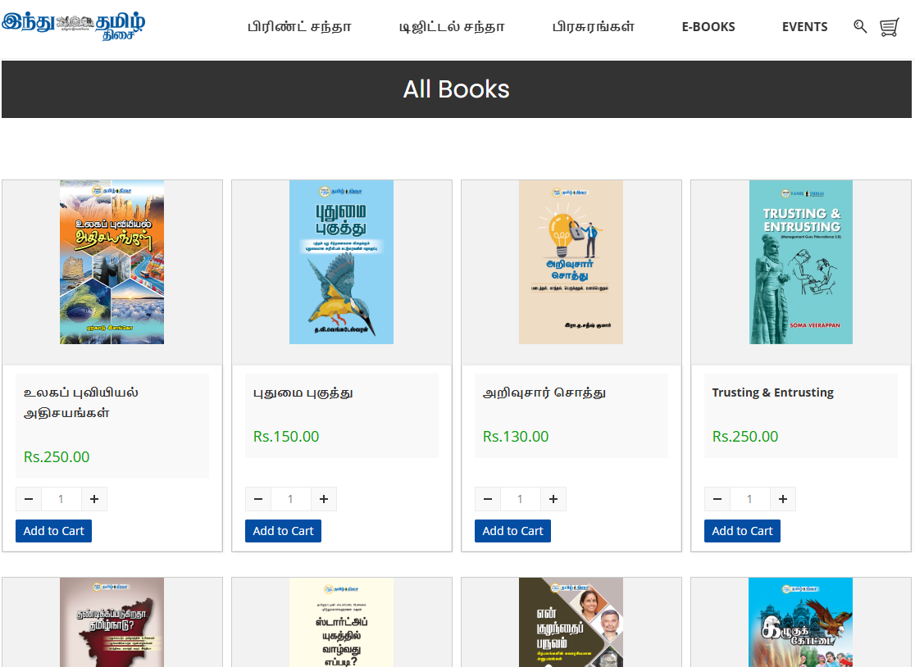Open the shopping cart icon
Image resolution: width=915 pixels, height=667 pixels.
[x=890, y=28]
